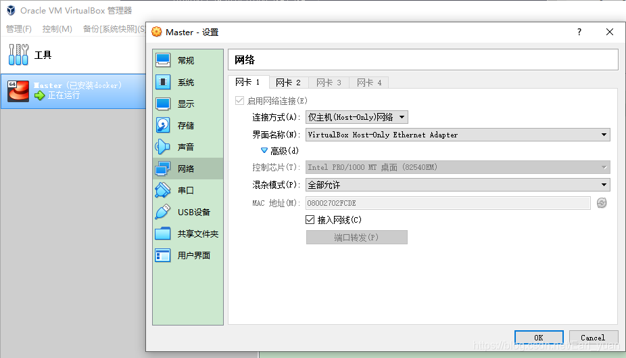Switch to the 网卡 1 tab
The width and height of the screenshot is (626, 358).
pyautogui.click(x=248, y=83)
